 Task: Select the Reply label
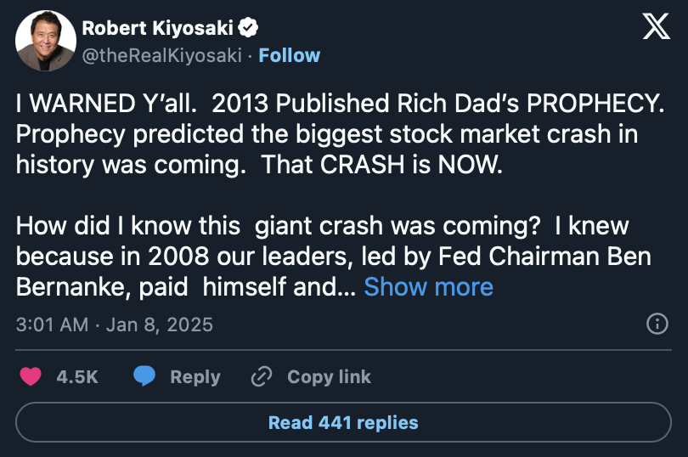click(x=195, y=377)
